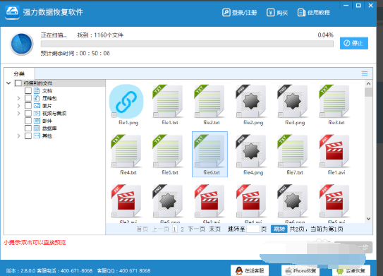Image resolution: width=383 pixels, height=276 pixels.
Task: Select the file4.png image icon
Action: (x=251, y=151)
